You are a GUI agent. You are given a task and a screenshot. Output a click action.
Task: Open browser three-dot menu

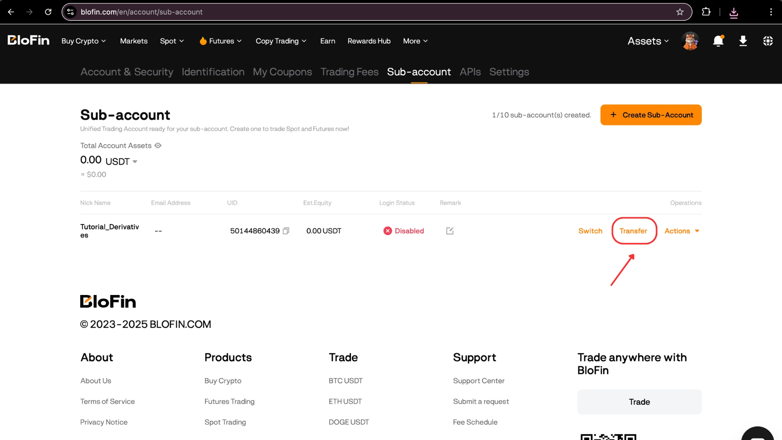(771, 12)
